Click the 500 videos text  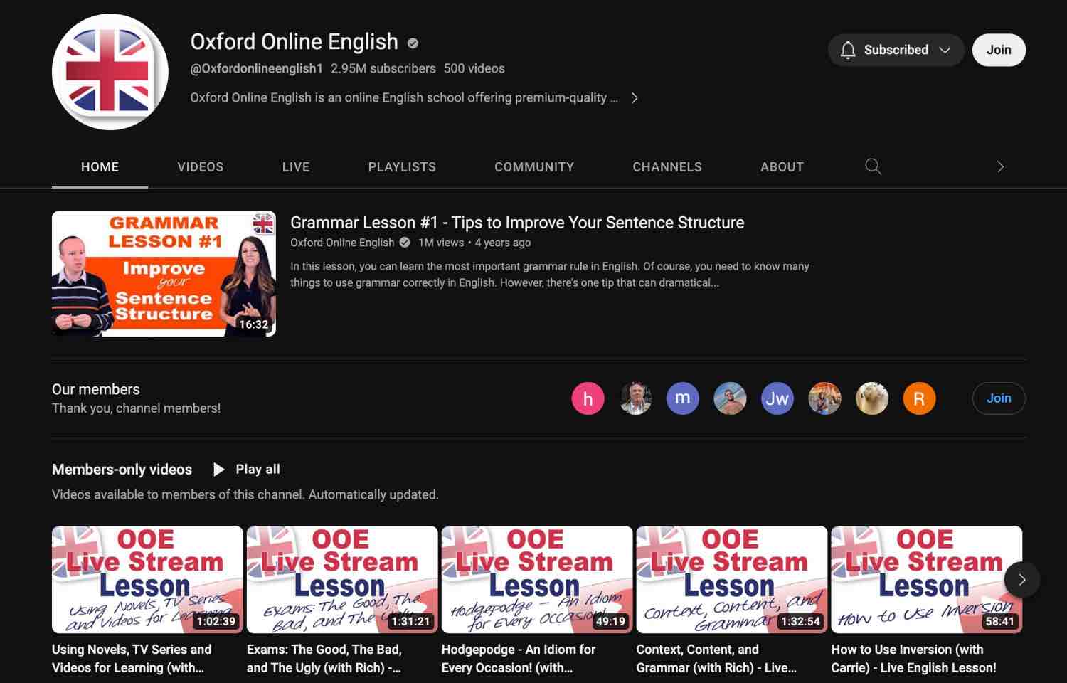[x=474, y=69]
